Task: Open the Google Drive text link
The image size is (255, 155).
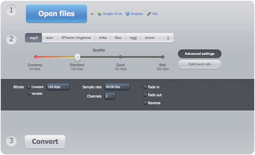Action: tap(112, 14)
